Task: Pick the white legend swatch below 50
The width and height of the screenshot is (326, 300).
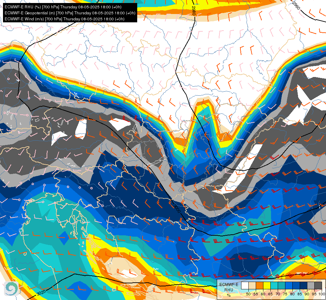Action: tap(245, 285)
